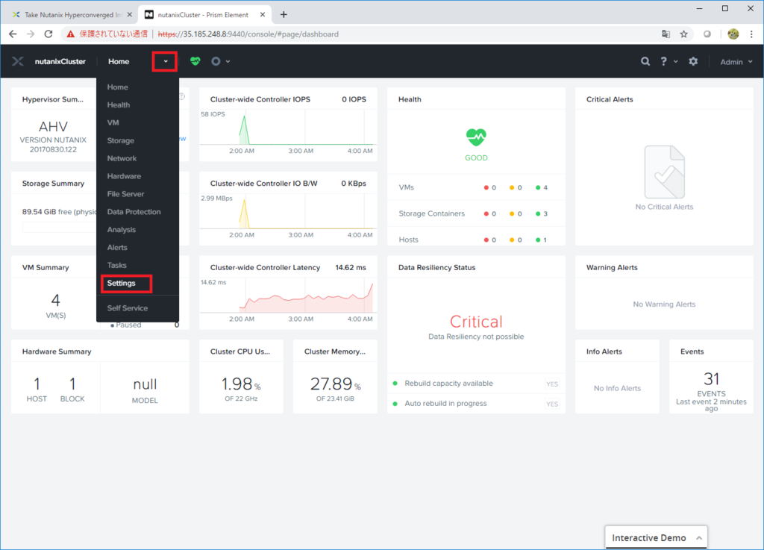
Task: Click the Rebuild capacity available row
Action: (x=476, y=384)
